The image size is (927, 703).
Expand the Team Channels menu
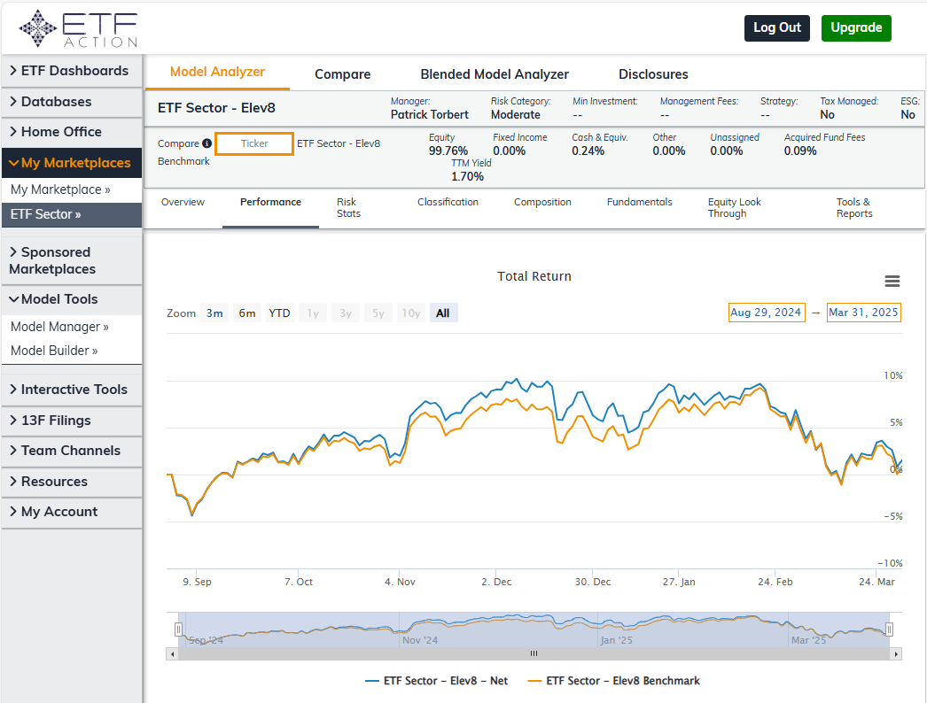(72, 451)
